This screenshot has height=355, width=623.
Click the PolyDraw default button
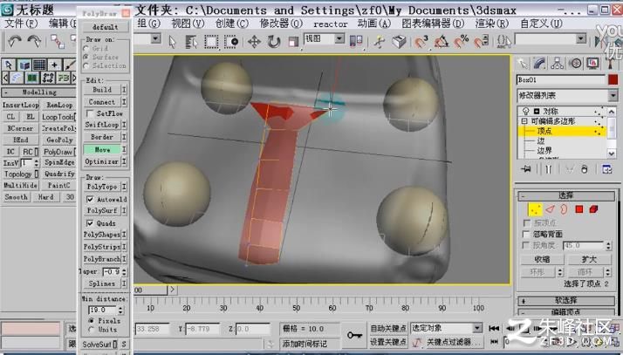coord(106,27)
